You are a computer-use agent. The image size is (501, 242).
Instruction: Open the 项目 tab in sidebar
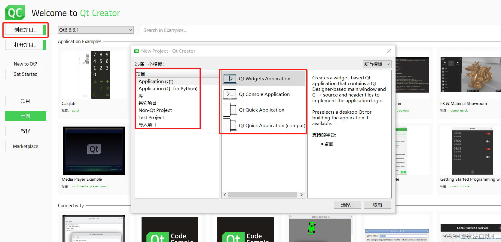(26, 101)
